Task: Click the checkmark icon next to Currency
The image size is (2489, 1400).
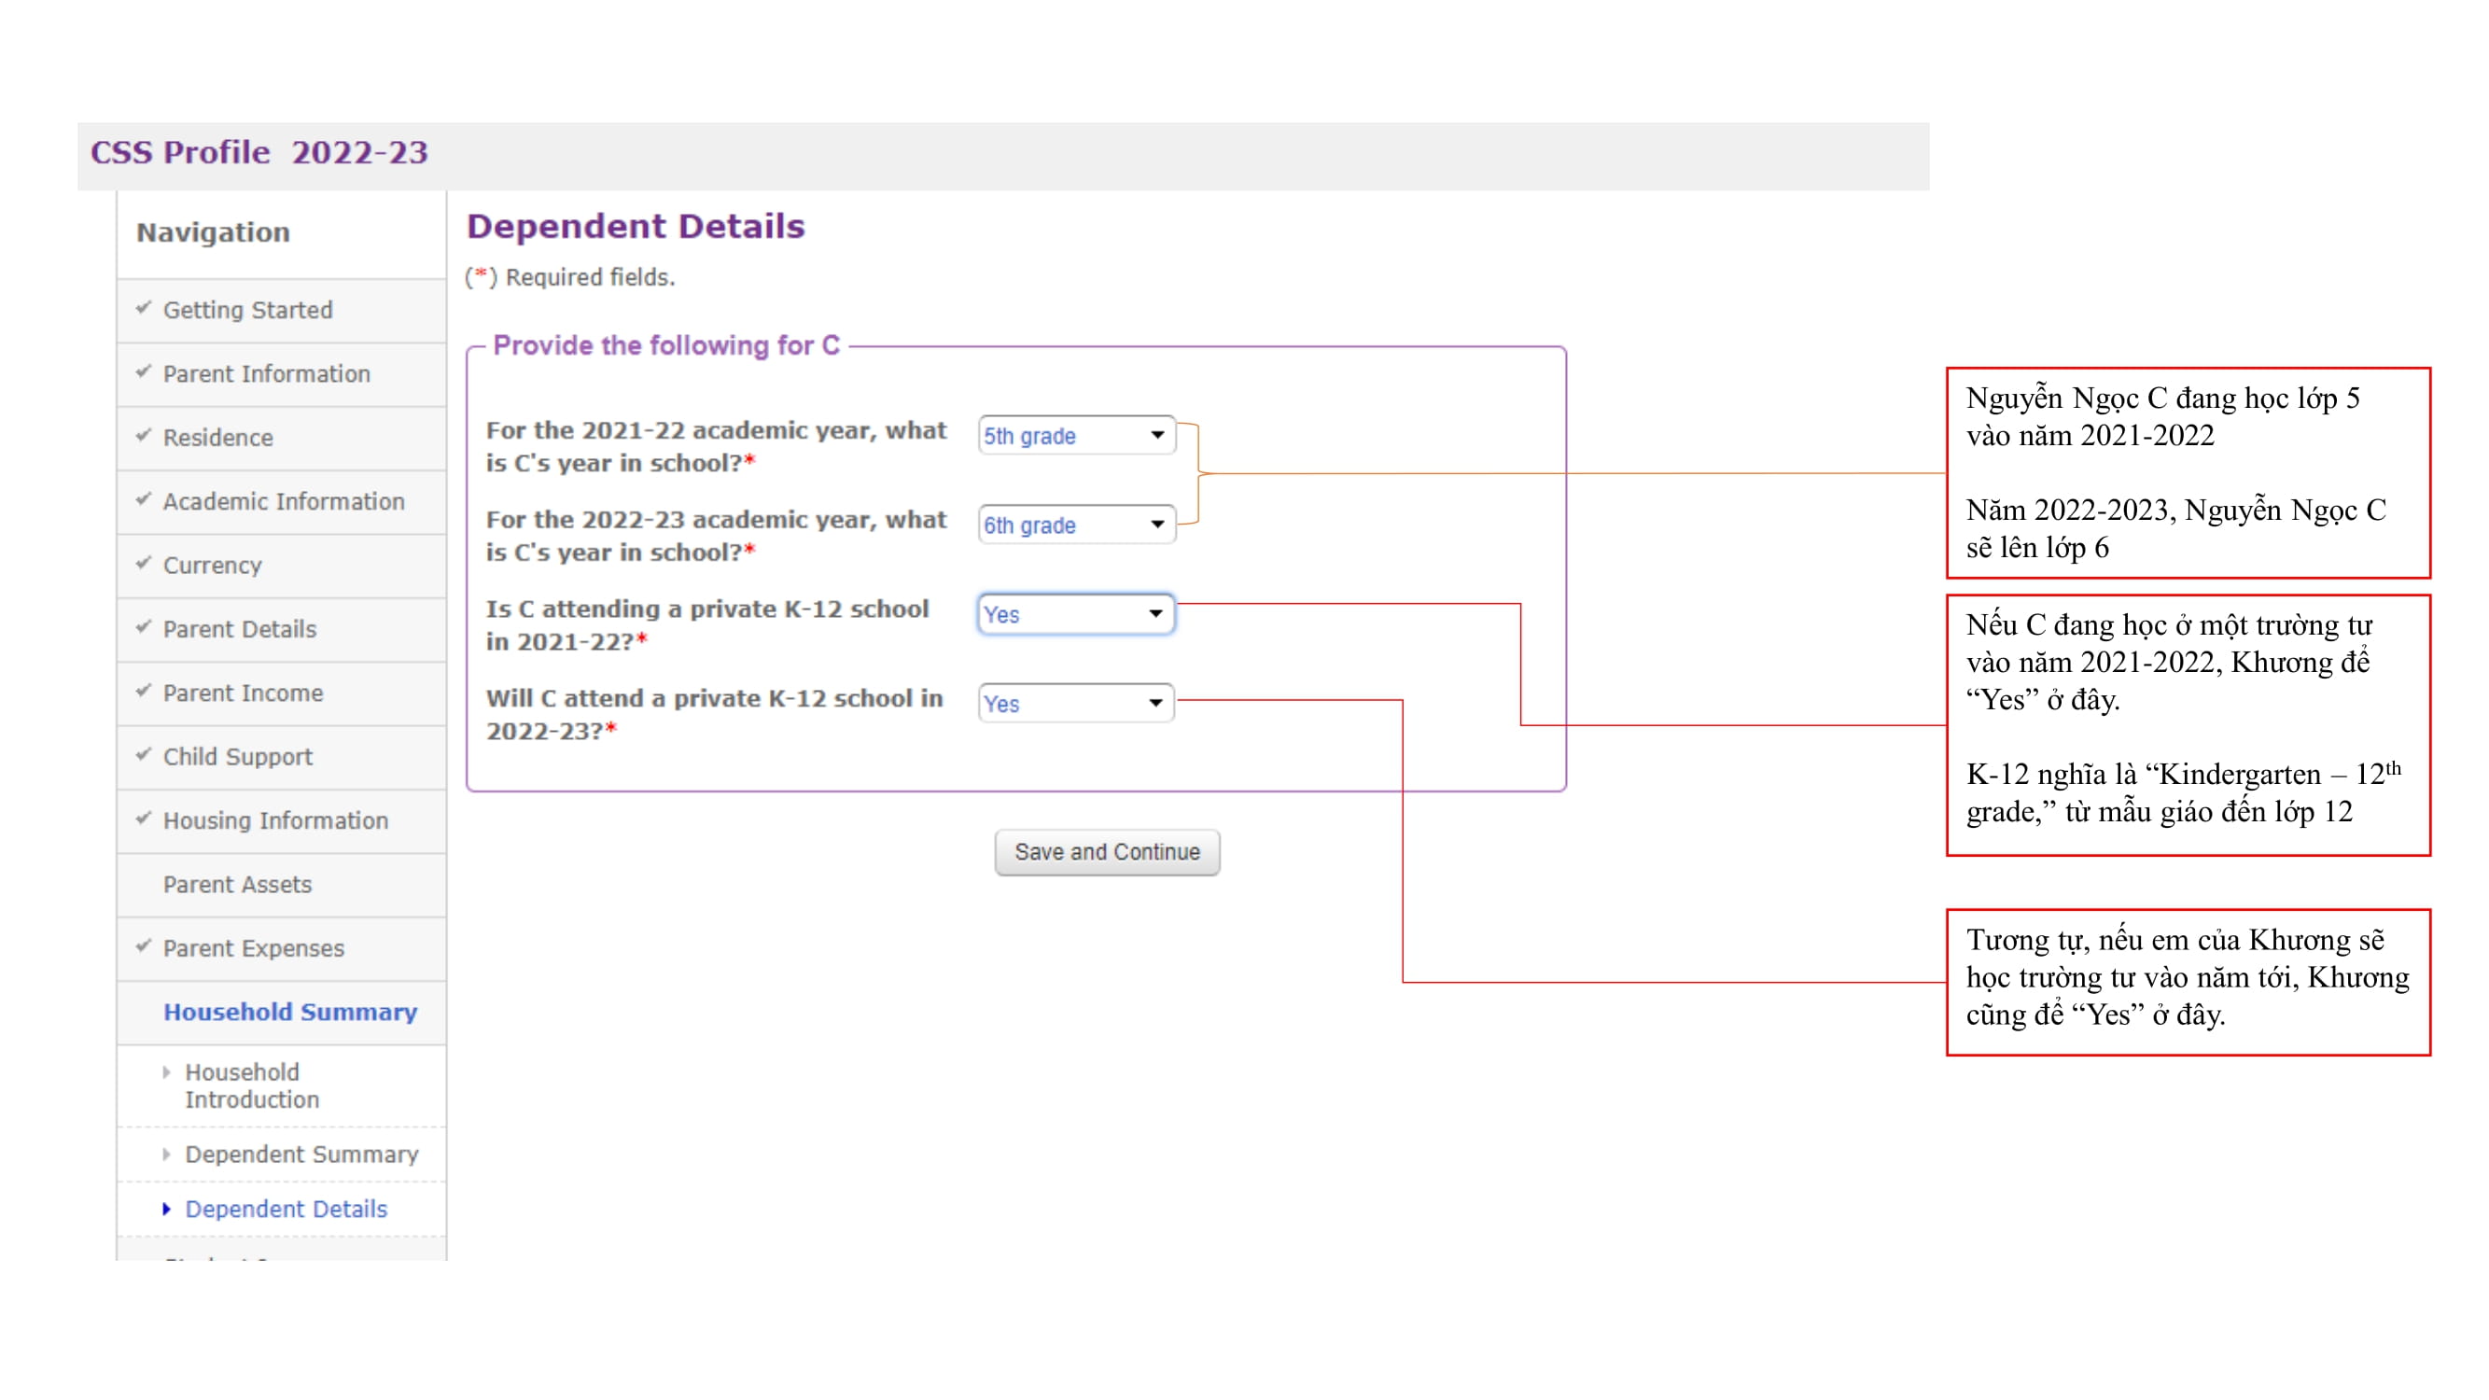Action: point(144,564)
